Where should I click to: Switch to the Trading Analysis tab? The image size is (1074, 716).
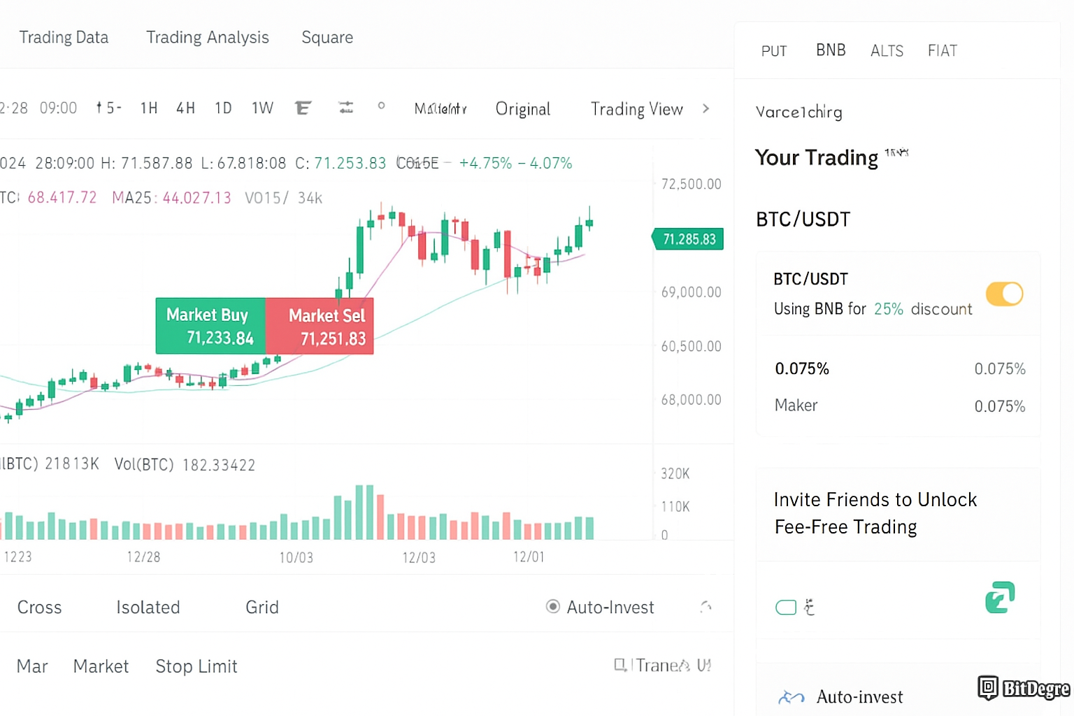[x=207, y=37]
